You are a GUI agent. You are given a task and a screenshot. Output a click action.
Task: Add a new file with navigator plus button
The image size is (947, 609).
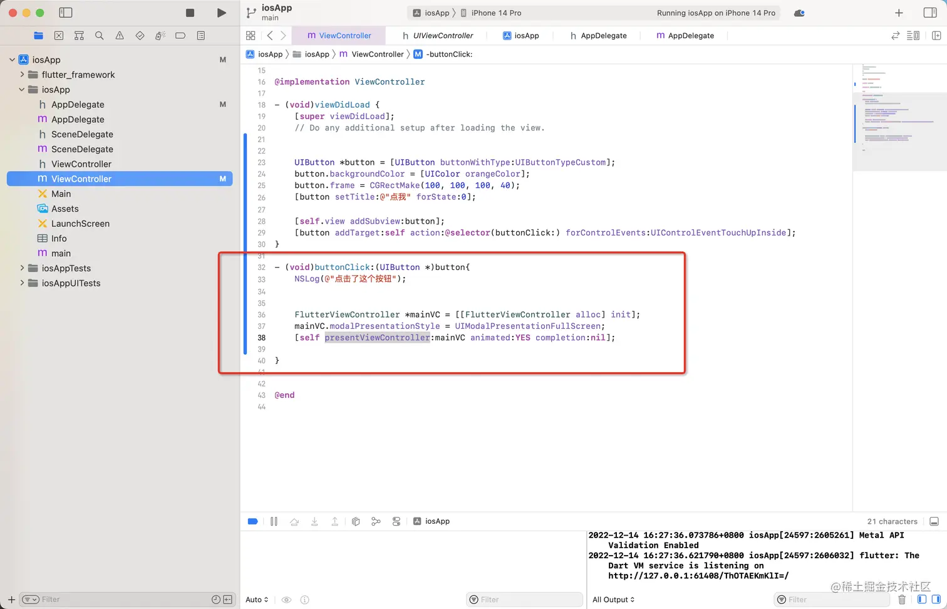point(11,600)
